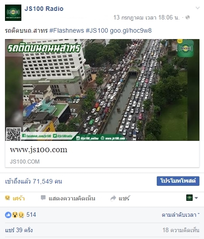Viewport: 204px width, 239px height.
Task: Expand the ตามลำดับเวลา comment sort dropdown
Action: (x=180, y=215)
